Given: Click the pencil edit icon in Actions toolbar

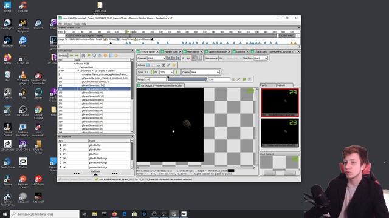Looking at the screenshot, I should (169, 65).
